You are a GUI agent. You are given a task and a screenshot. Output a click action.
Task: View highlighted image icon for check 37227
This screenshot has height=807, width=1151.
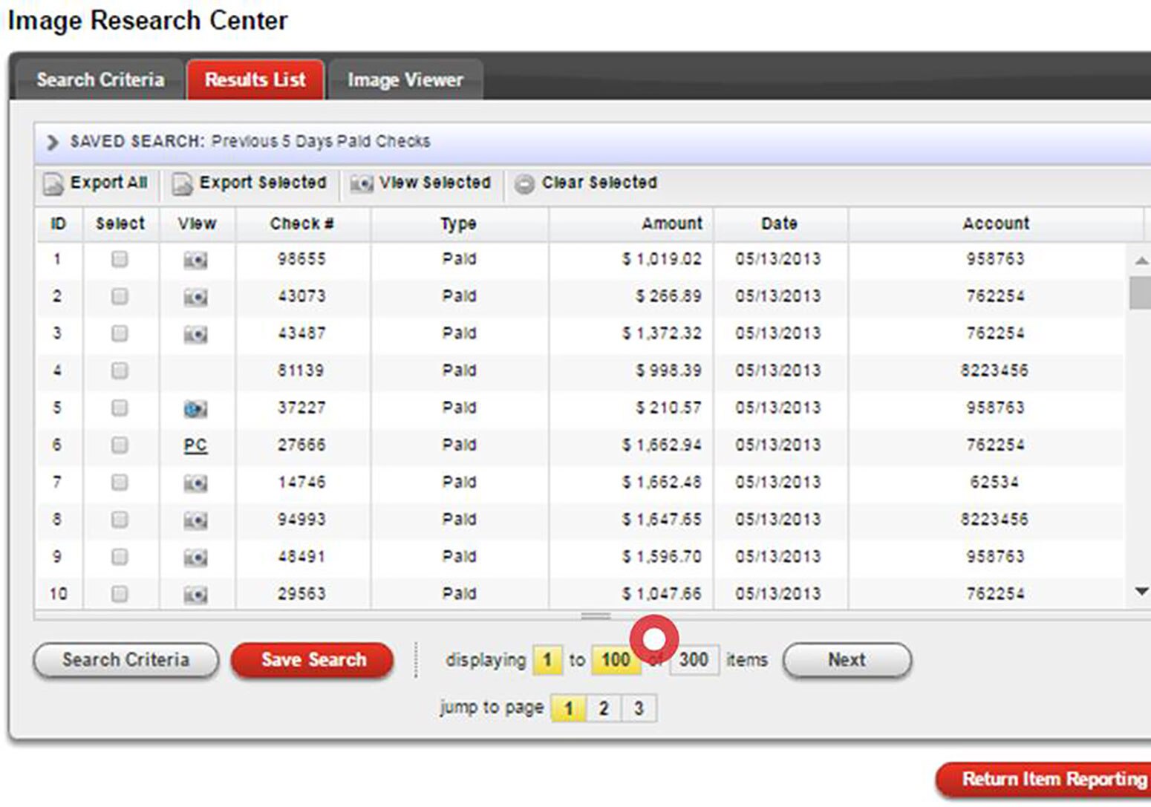click(x=195, y=408)
